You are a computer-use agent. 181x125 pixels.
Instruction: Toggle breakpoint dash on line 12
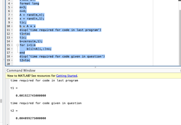click(12, 34)
